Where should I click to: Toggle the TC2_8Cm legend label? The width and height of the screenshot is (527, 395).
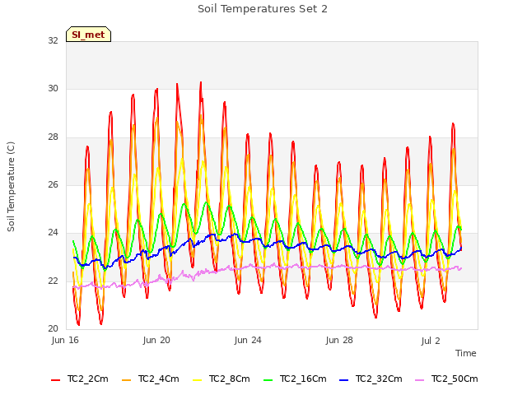(230, 379)
